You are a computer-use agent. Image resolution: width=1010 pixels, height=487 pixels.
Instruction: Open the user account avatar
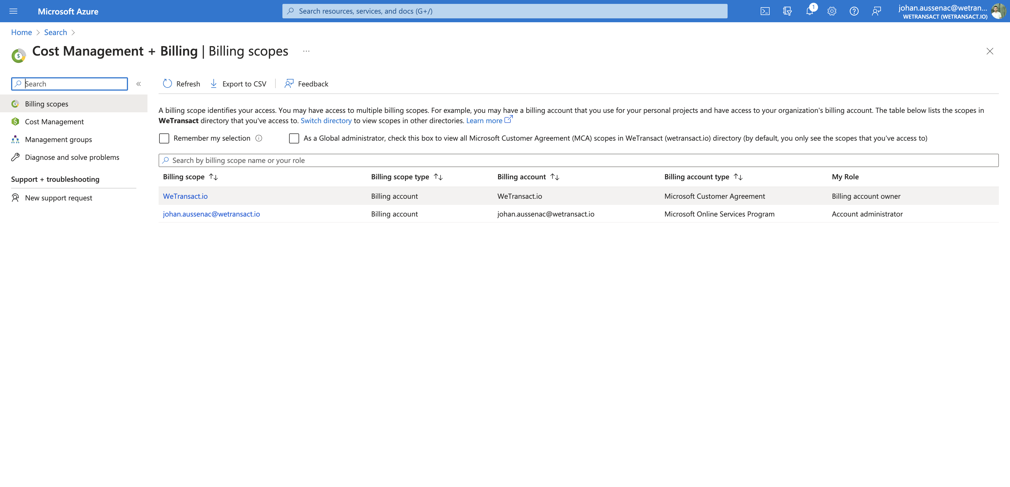coord(999,11)
